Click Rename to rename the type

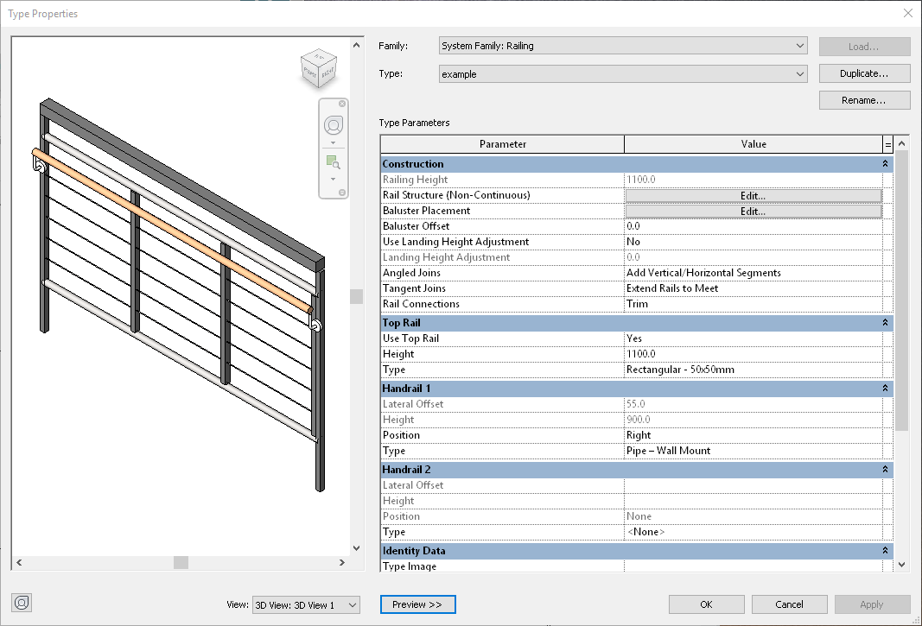pyautogui.click(x=863, y=99)
